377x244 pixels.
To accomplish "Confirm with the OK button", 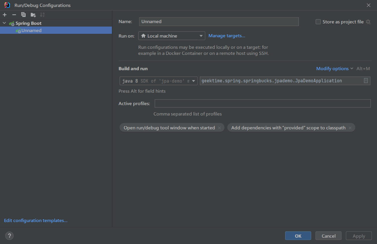I will (x=298, y=236).
